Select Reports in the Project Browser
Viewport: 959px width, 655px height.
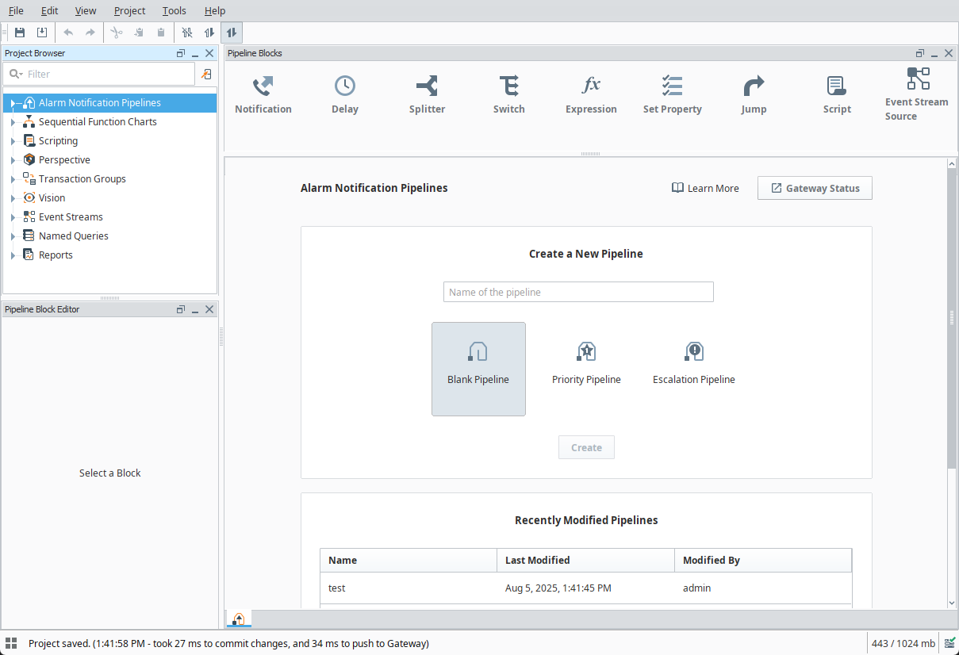(x=56, y=255)
